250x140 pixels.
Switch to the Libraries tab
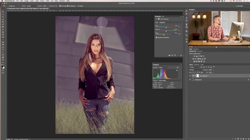pyautogui.click(x=200, y=51)
